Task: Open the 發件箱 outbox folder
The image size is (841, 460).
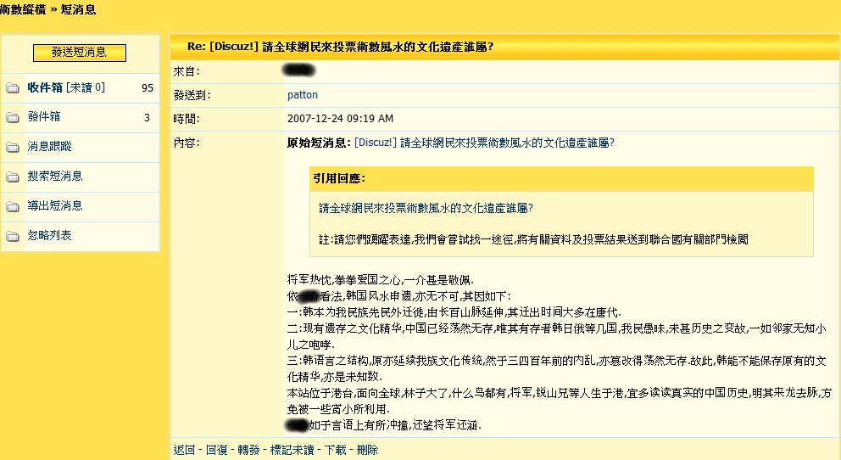Action: [44, 117]
